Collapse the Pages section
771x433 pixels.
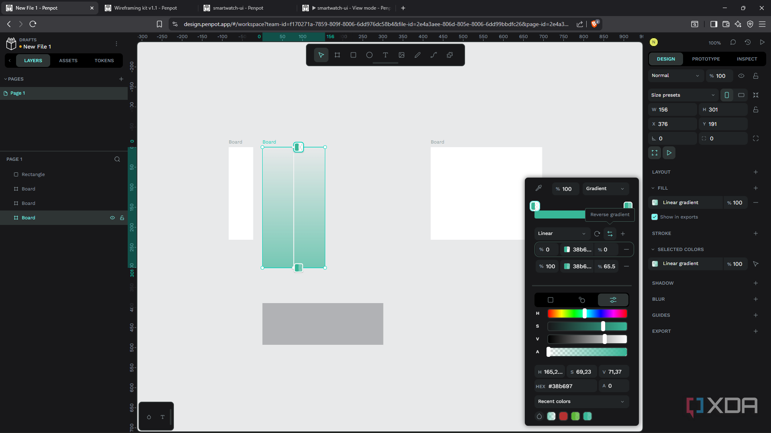[14, 79]
